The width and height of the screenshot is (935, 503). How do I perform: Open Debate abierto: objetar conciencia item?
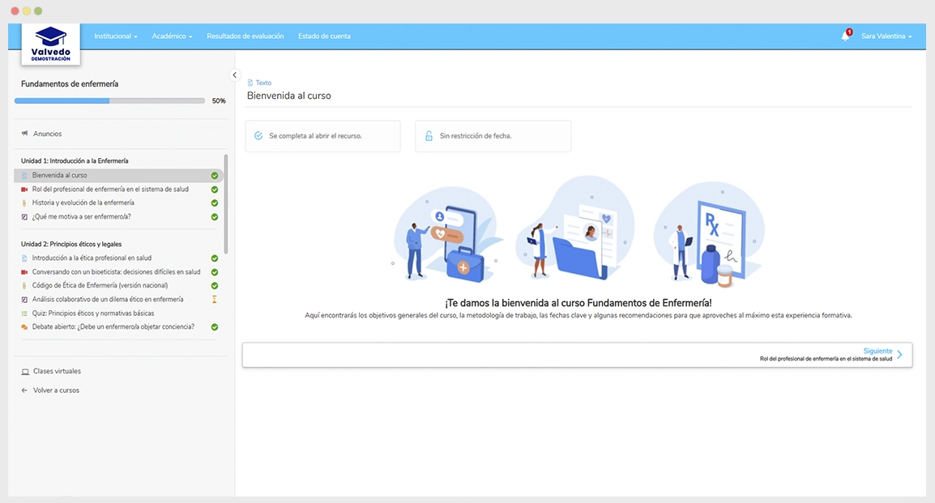tap(113, 327)
